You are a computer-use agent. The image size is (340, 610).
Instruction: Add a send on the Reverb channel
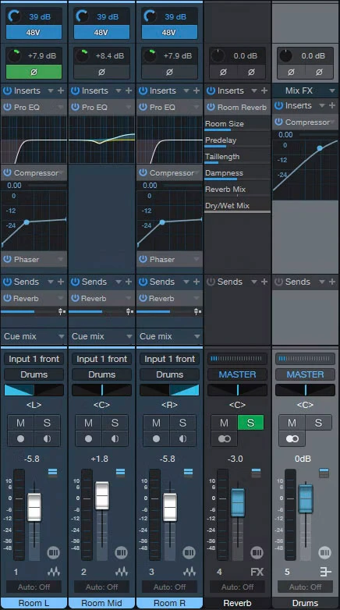coord(264,282)
